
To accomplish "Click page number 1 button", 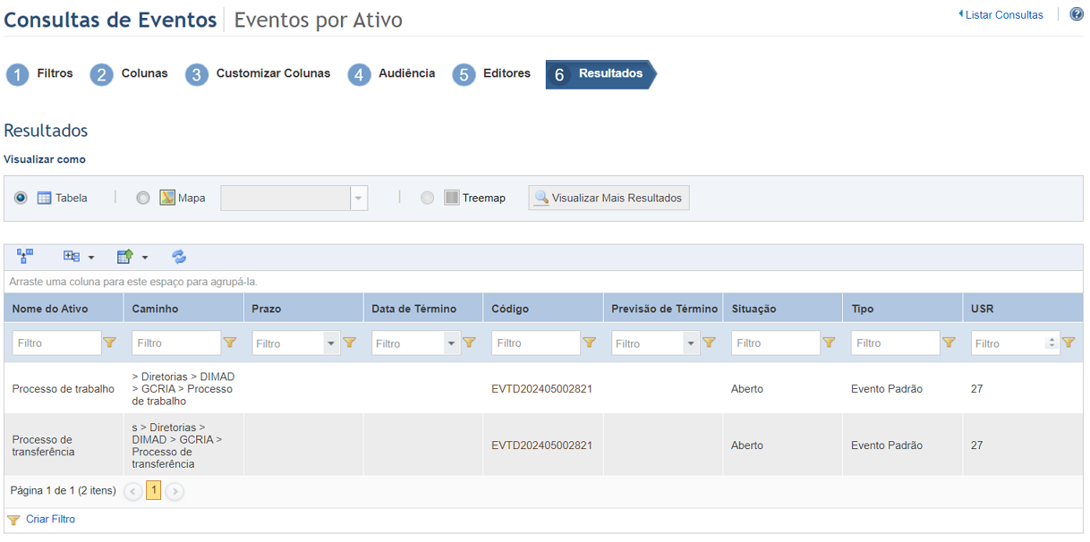I will click(153, 490).
